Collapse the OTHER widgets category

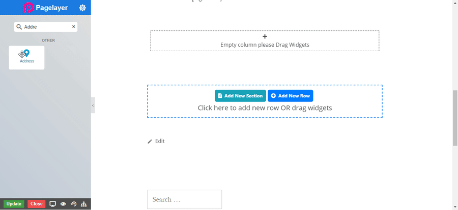tap(48, 41)
